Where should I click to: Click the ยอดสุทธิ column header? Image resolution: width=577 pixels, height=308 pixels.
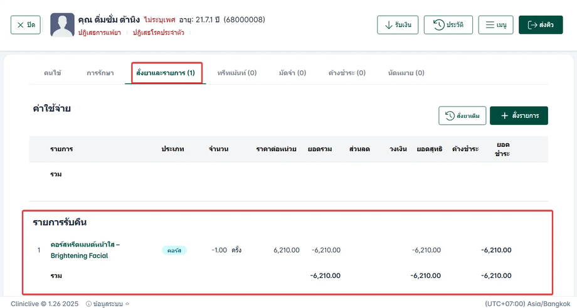pos(430,149)
